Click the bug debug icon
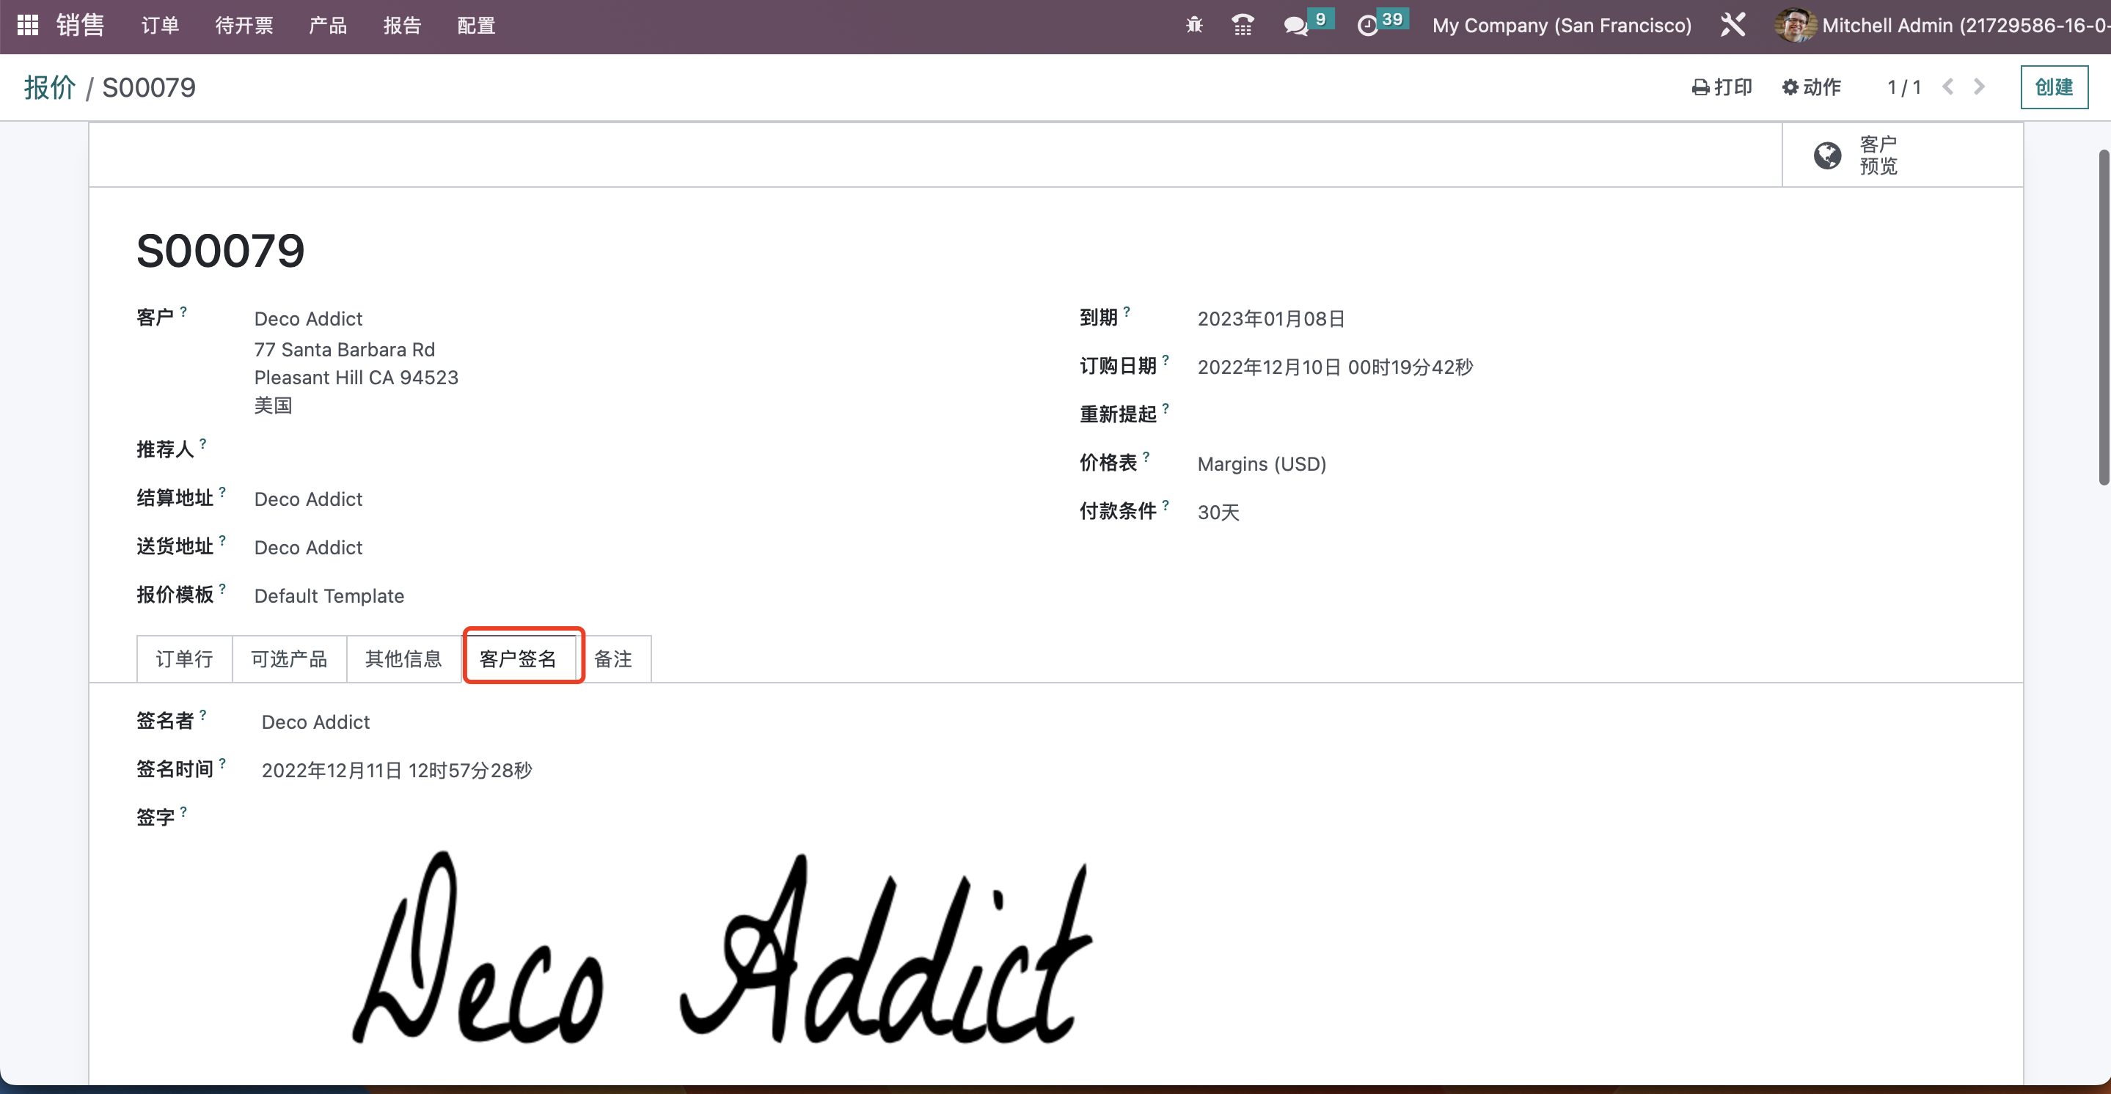2111x1094 pixels. (1194, 26)
